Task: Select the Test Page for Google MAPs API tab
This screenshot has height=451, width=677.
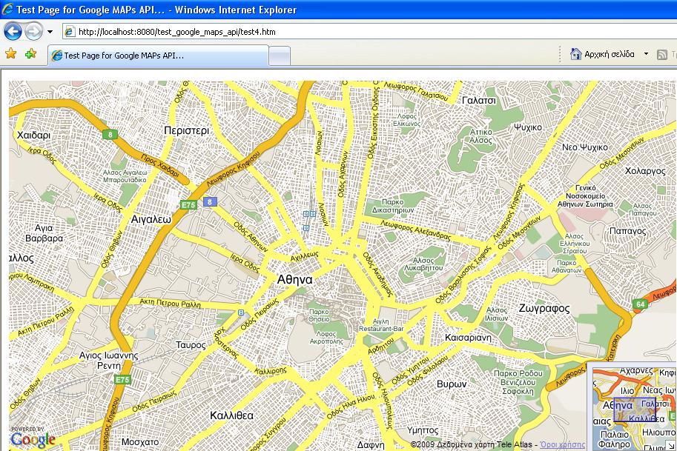Action: click(158, 56)
